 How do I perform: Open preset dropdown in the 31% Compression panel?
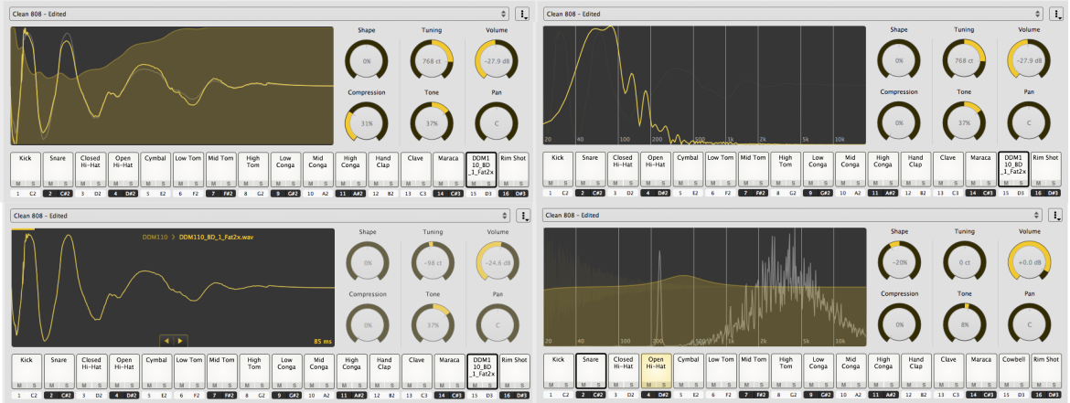click(x=260, y=14)
